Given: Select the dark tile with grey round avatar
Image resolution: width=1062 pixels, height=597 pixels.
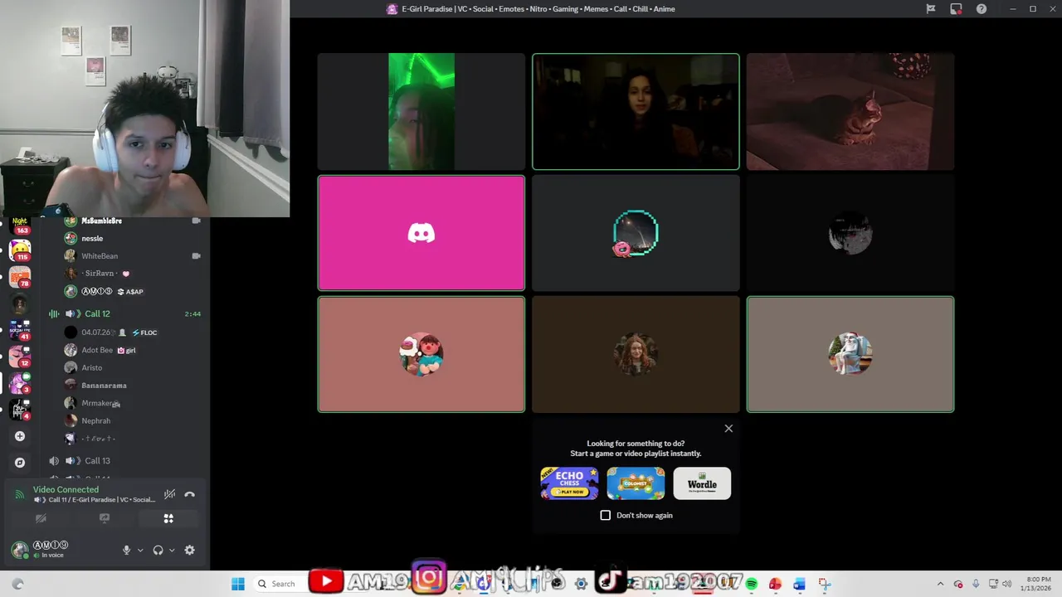Looking at the screenshot, I should [x=850, y=233].
